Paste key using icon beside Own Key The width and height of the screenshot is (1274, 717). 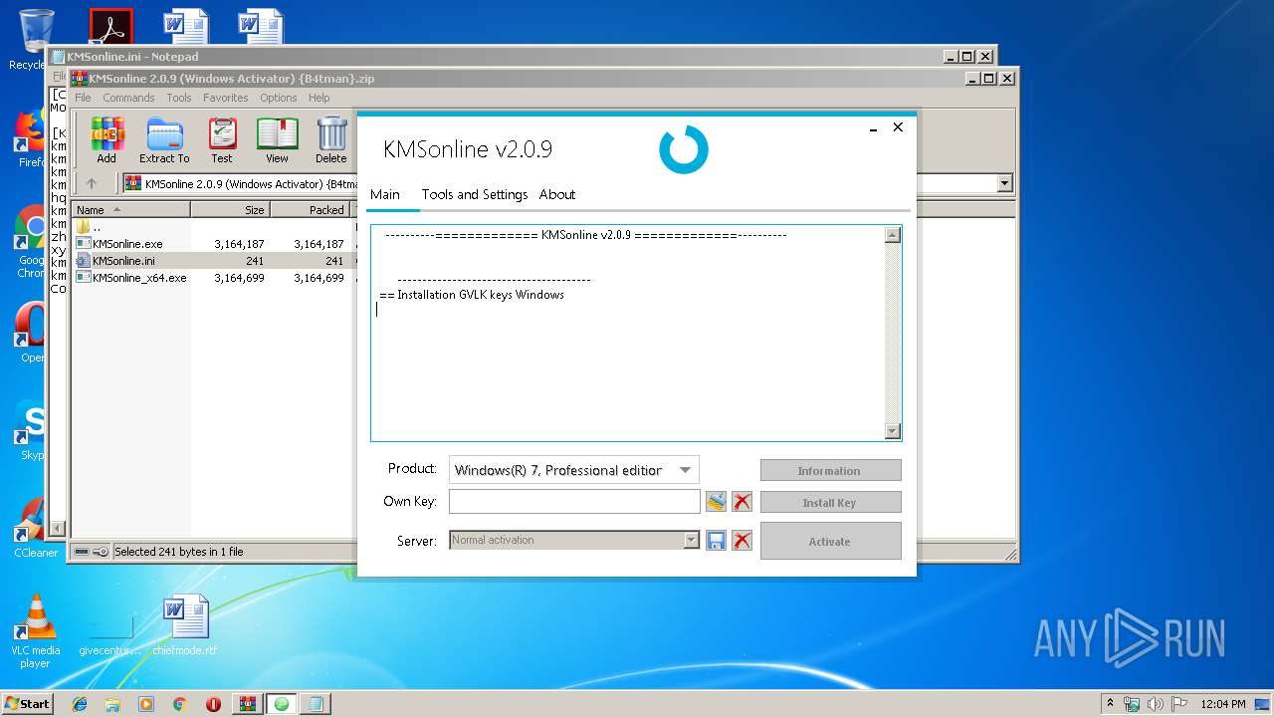pos(716,502)
